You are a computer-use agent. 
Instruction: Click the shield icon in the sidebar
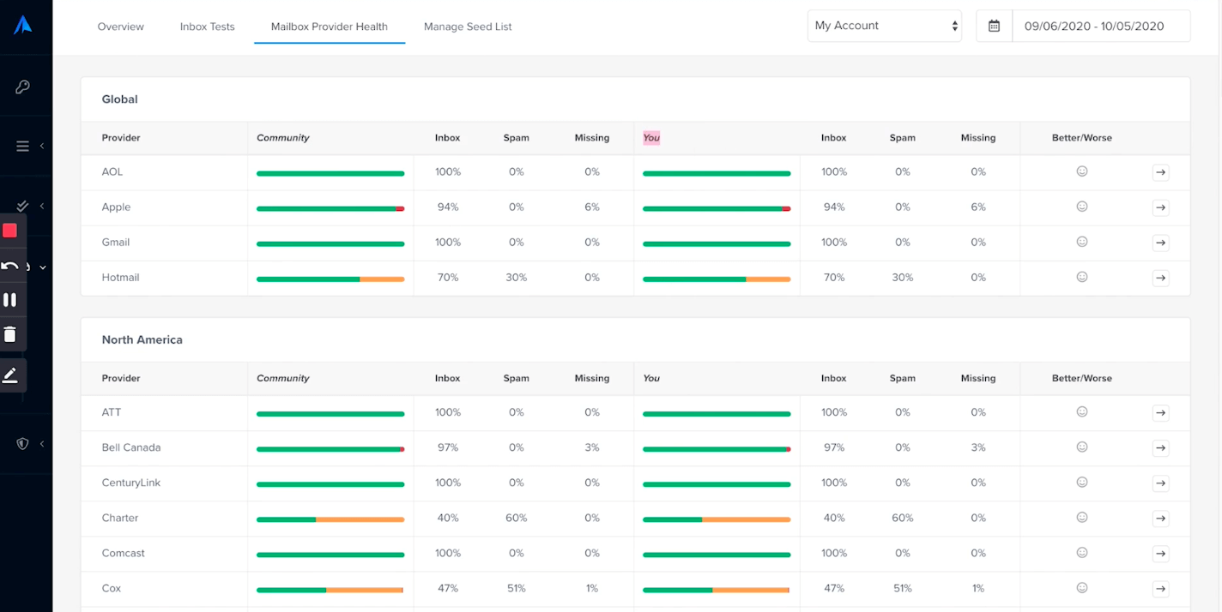click(x=23, y=443)
